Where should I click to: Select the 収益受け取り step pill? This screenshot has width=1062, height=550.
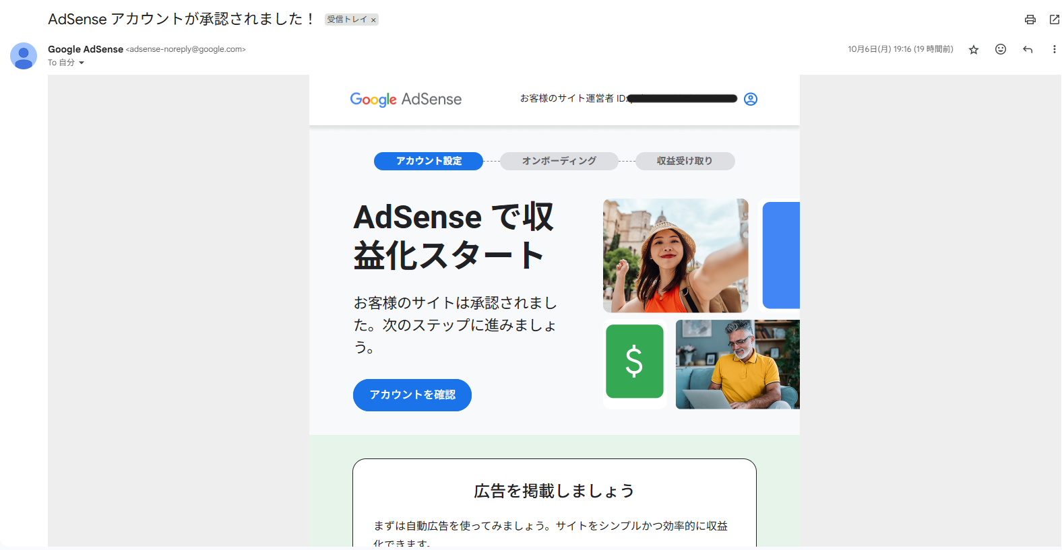pyautogui.click(x=684, y=161)
